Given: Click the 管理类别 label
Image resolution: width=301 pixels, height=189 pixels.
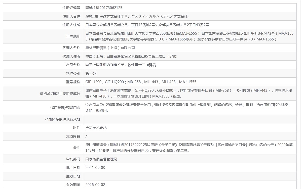Looking at the screenshot, I should tap(73, 73).
